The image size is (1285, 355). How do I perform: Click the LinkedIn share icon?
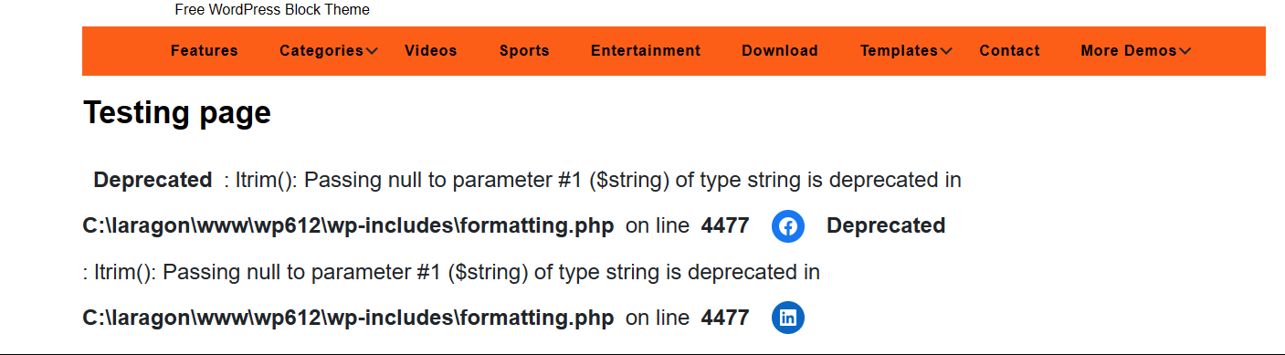click(x=788, y=318)
